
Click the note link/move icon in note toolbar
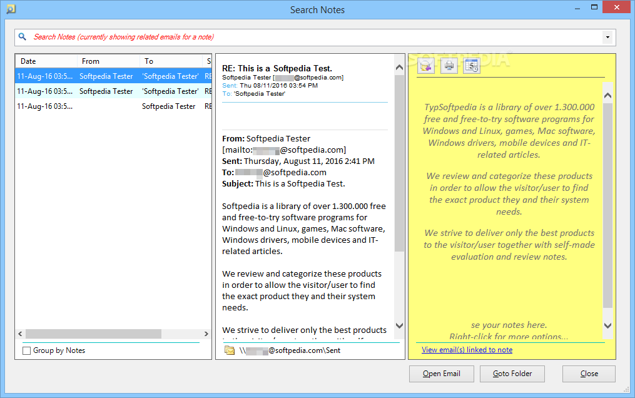[x=425, y=66]
